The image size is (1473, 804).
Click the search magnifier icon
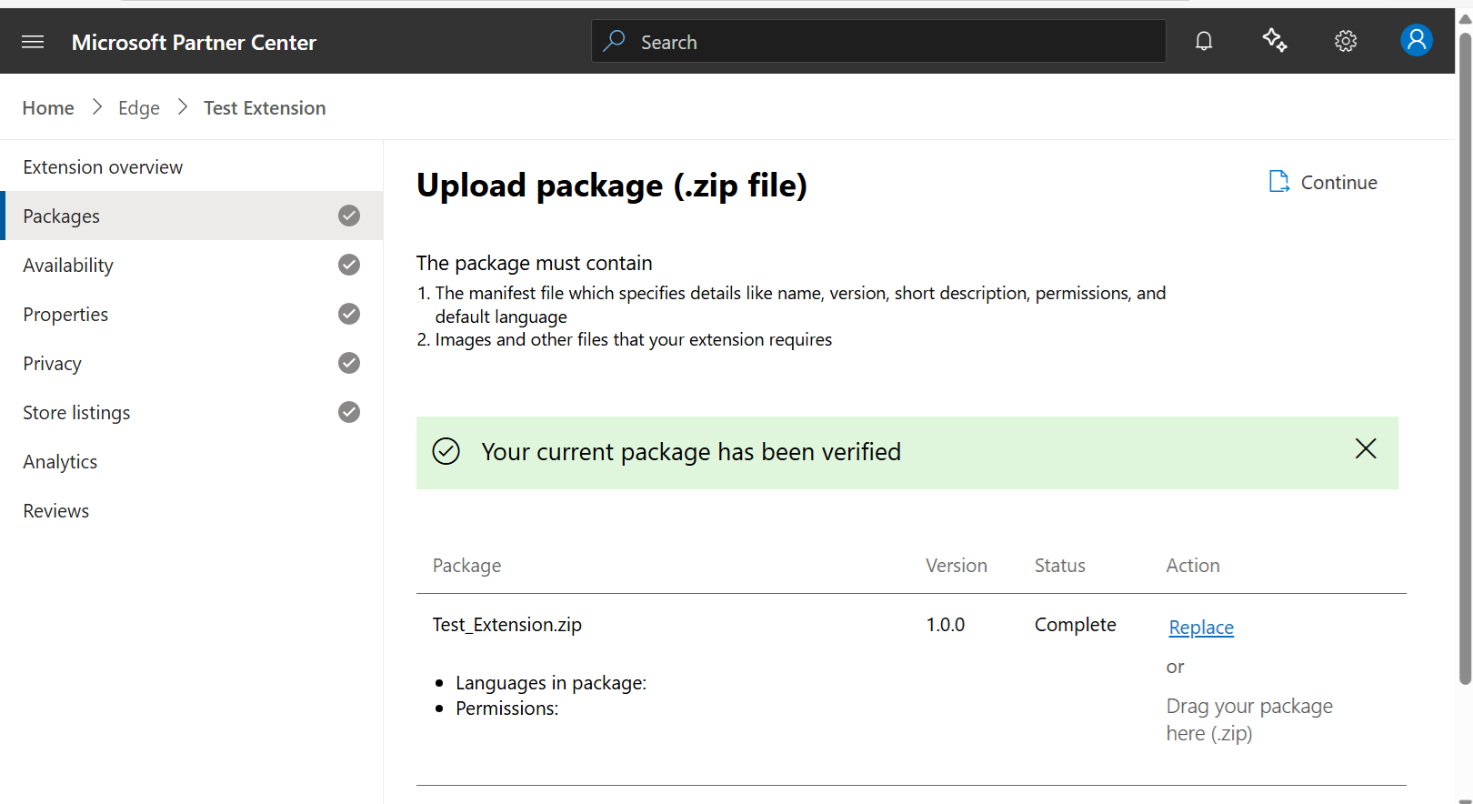click(615, 41)
